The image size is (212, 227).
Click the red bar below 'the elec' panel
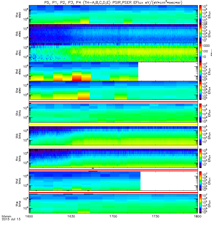point(113,102)
